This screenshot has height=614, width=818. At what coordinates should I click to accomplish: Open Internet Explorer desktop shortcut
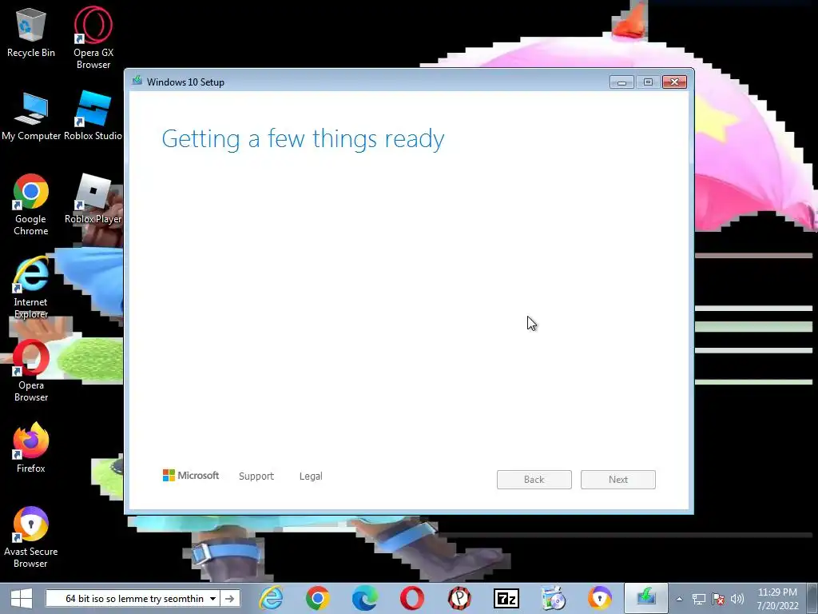tap(31, 287)
